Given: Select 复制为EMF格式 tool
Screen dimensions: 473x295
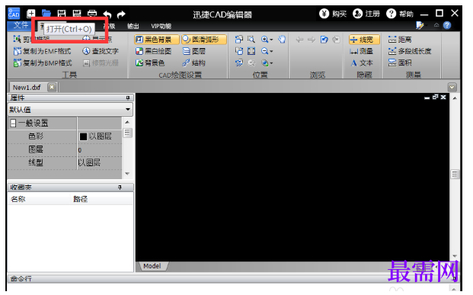Looking at the screenshot, I should point(42,51).
